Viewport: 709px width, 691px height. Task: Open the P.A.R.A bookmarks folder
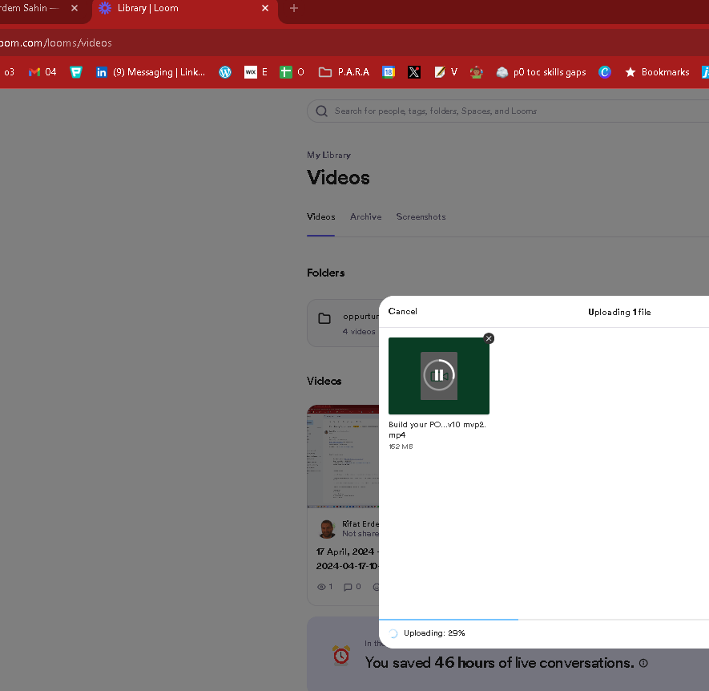[344, 72]
